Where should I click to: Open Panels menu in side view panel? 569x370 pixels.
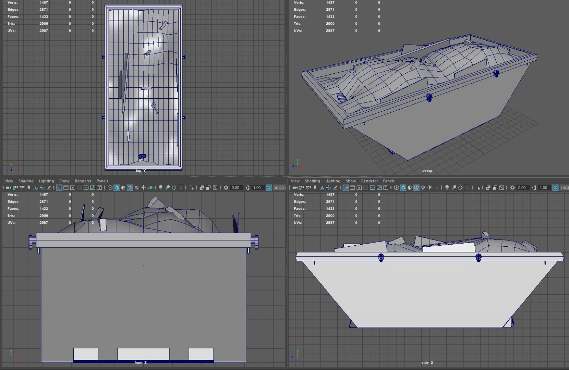pos(389,181)
